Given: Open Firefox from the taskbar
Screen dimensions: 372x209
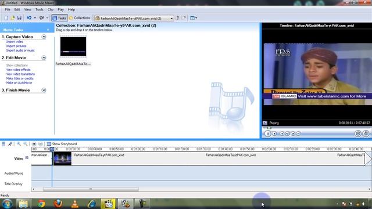Looking at the screenshot, I should [58, 204].
